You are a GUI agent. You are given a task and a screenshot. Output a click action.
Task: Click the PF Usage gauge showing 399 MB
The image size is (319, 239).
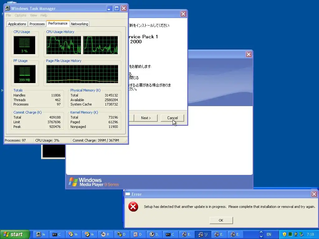point(25,74)
